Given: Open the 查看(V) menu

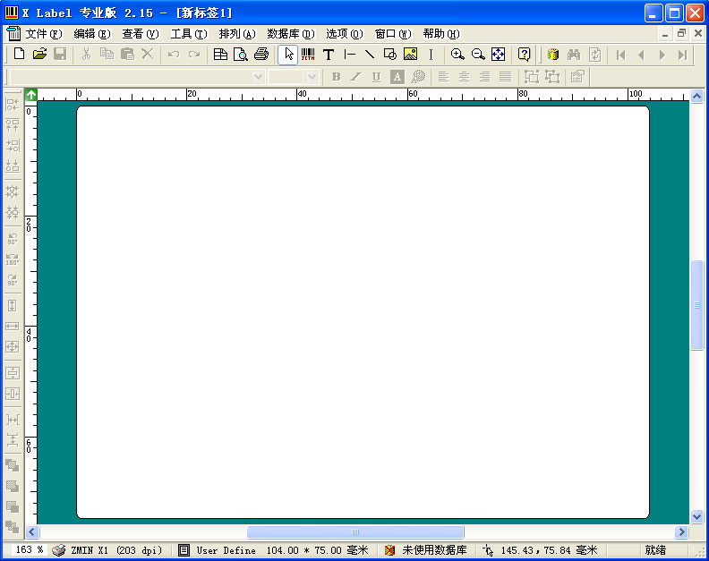Looking at the screenshot, I should (141, 34).
